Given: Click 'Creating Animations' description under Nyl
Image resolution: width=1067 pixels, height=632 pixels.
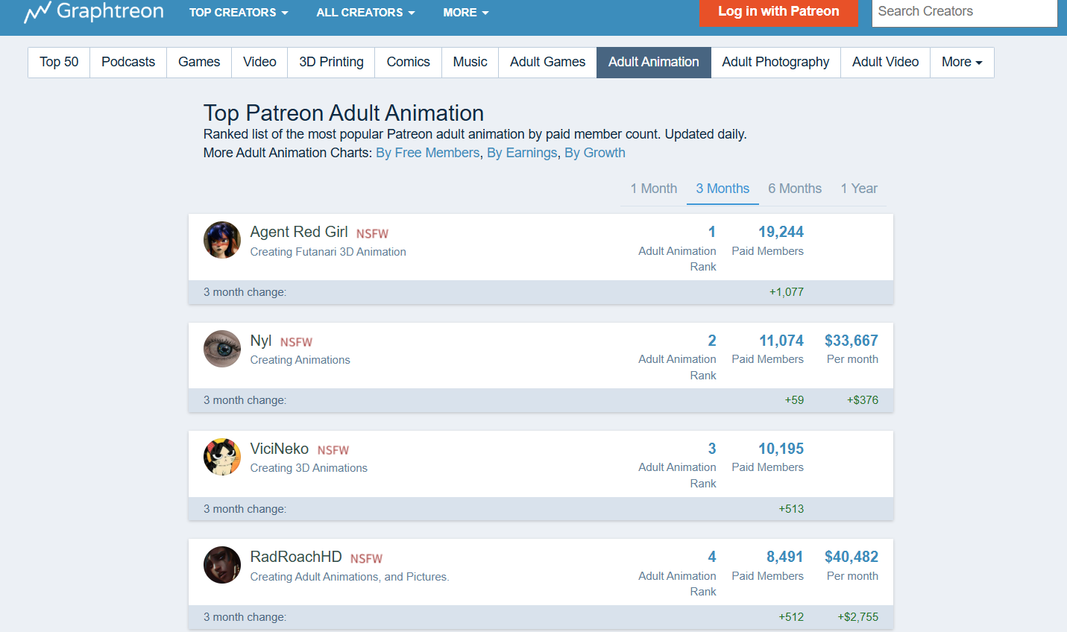Looking at the screenshot, I should tap(300, 360).
